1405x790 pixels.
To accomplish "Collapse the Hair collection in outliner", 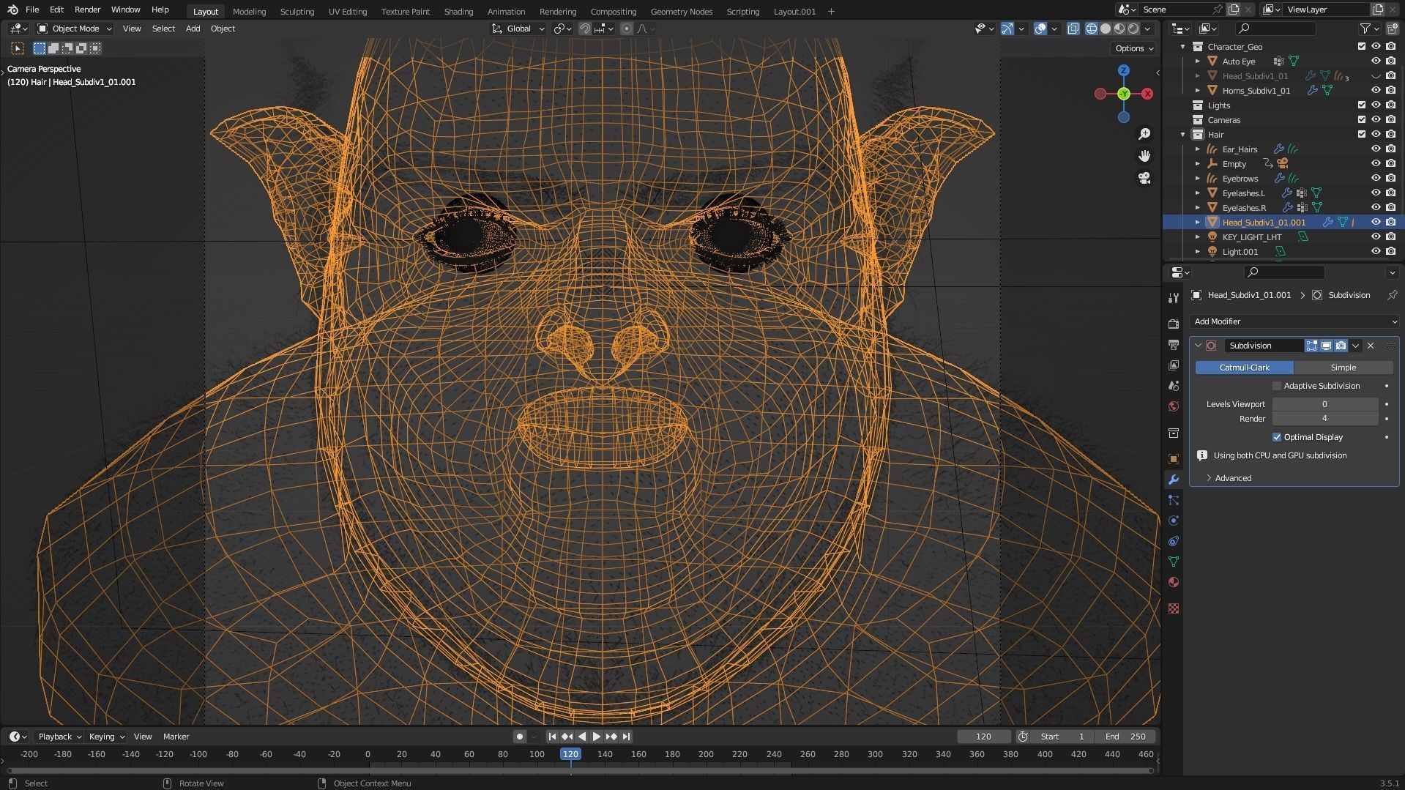I will (x=1183, y=135).
